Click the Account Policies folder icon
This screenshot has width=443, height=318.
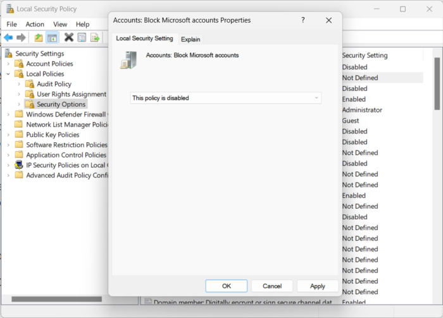tap(19, 63)
